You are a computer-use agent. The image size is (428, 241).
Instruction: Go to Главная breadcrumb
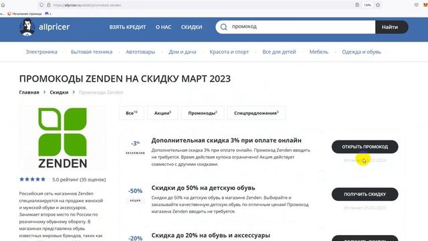(29, 92)
